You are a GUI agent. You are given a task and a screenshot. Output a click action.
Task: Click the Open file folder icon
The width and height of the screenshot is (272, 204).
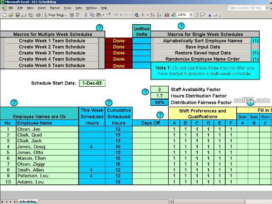(11, 15)
